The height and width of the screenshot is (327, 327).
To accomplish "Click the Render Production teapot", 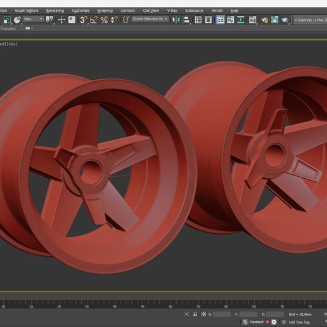I will pyautogui.click(x=285, y=20).
